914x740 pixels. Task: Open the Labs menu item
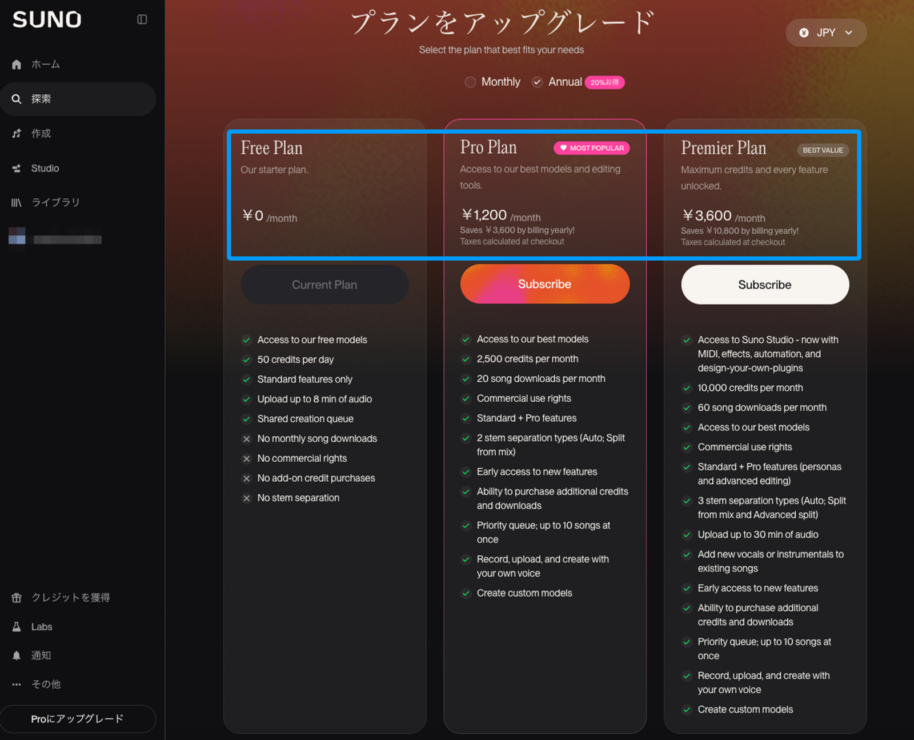click(x=78, y=627)
